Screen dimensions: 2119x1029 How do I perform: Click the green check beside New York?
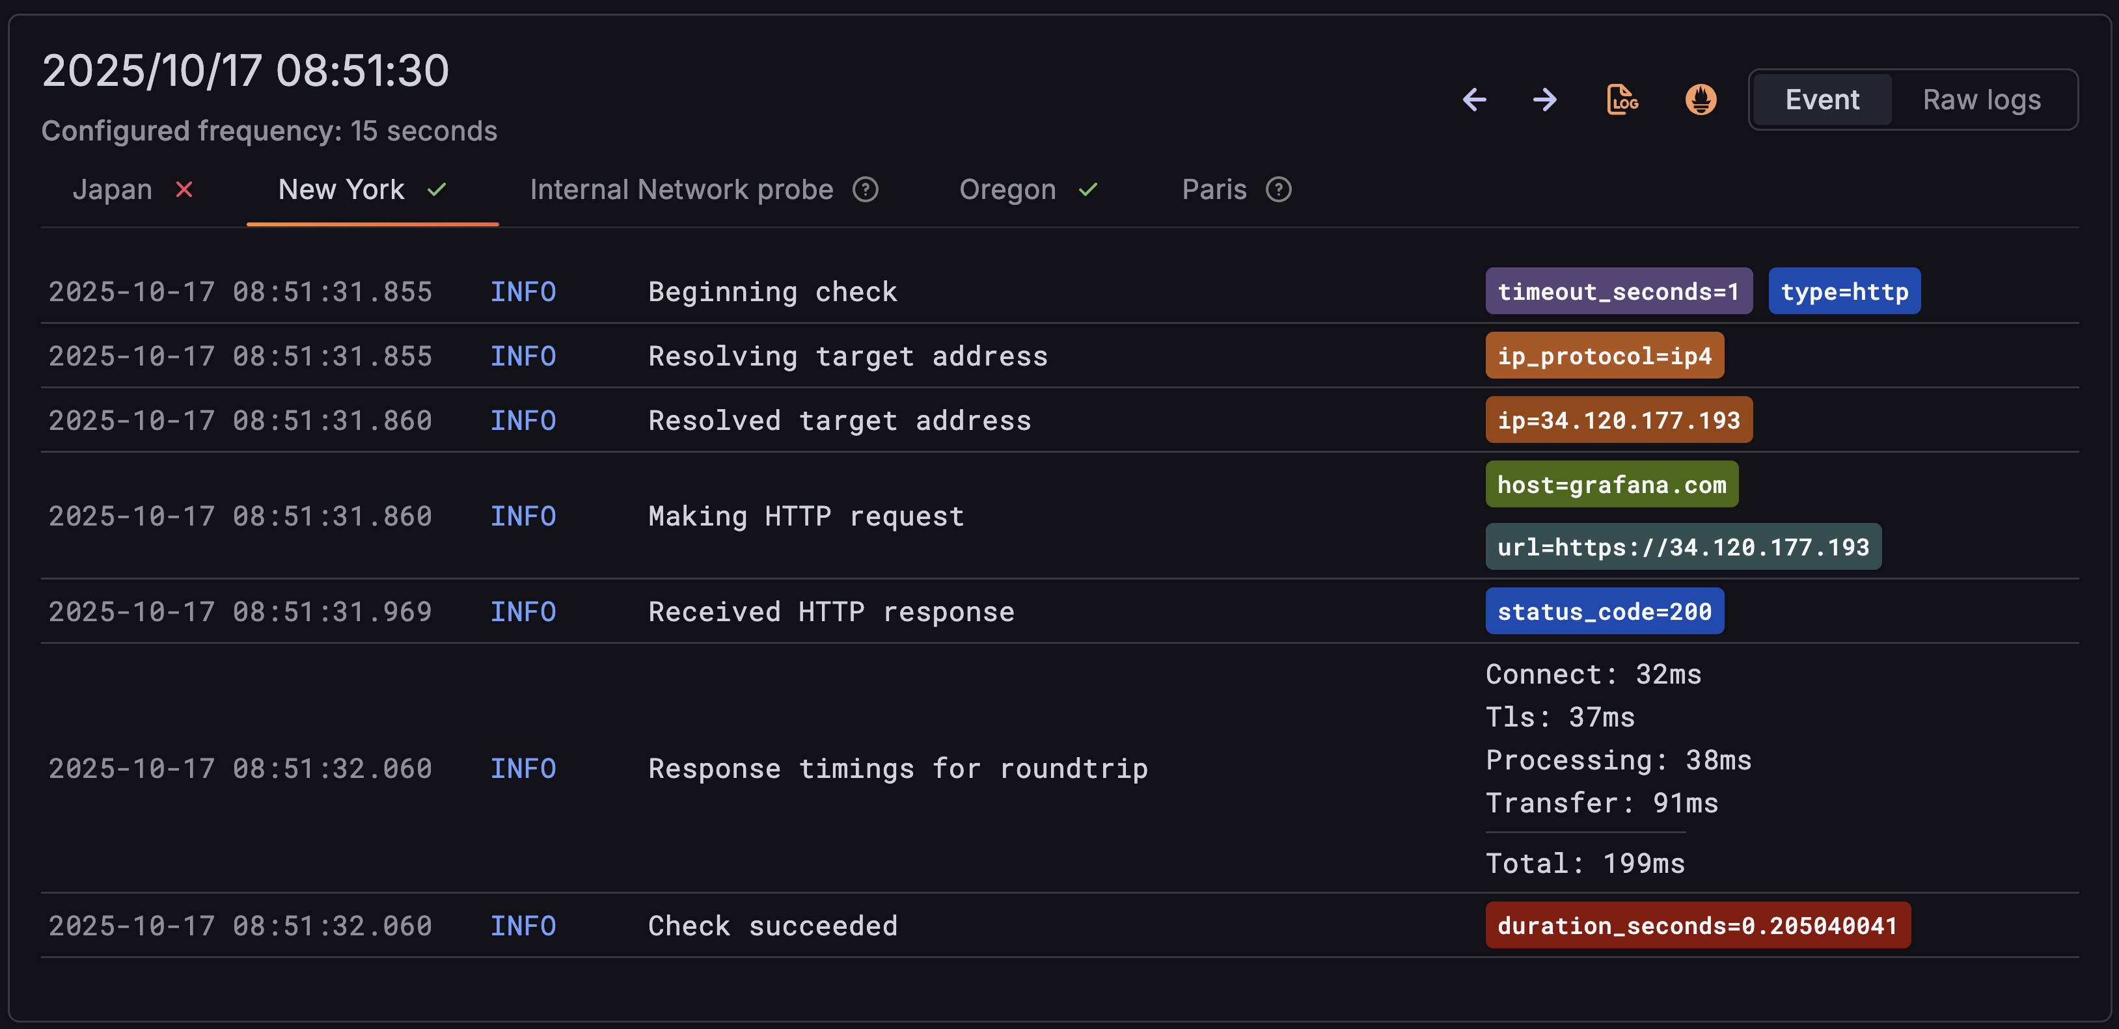437,190
